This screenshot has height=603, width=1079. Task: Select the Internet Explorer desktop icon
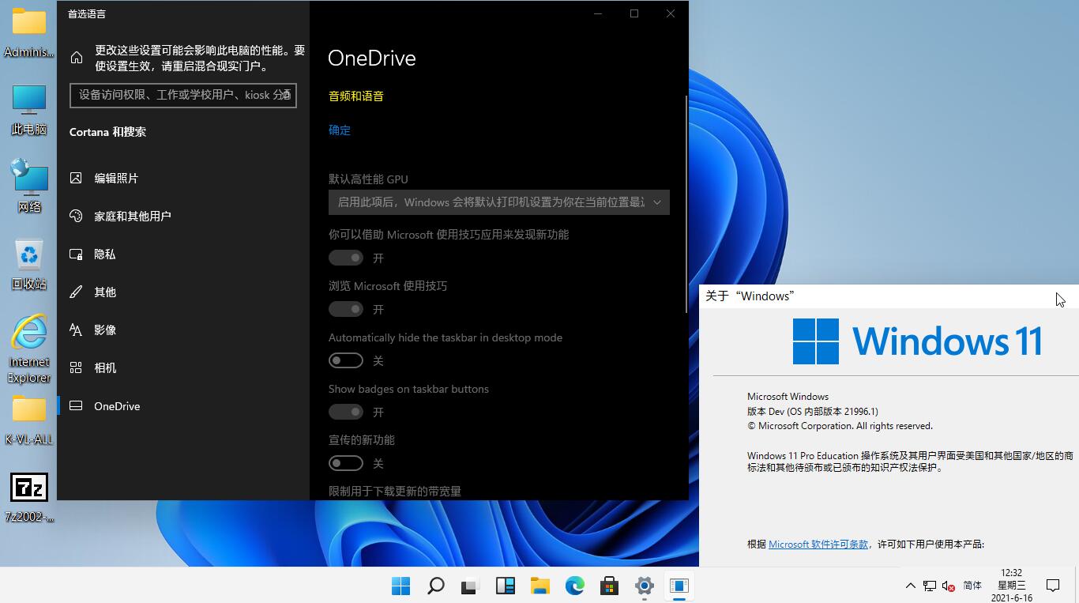tap(29, 349)
